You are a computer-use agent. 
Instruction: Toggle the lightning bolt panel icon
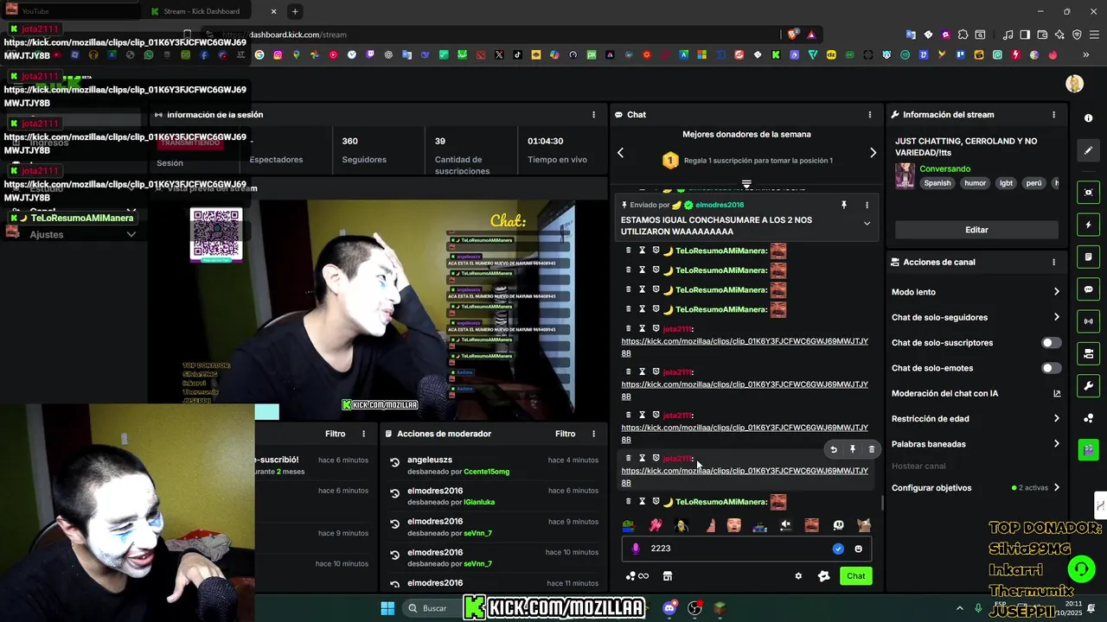tap(1088, 225)
